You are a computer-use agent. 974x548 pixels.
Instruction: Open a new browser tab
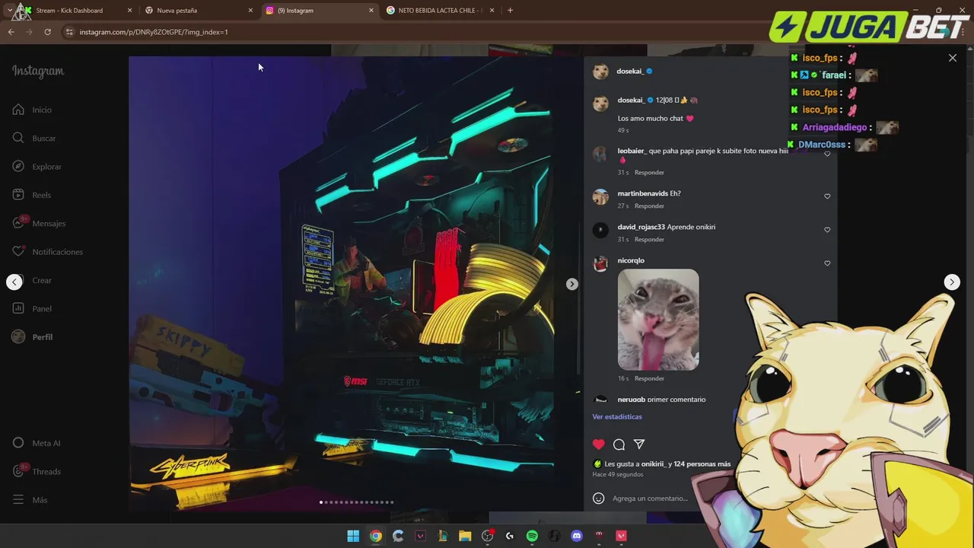[x=510, y=11]
